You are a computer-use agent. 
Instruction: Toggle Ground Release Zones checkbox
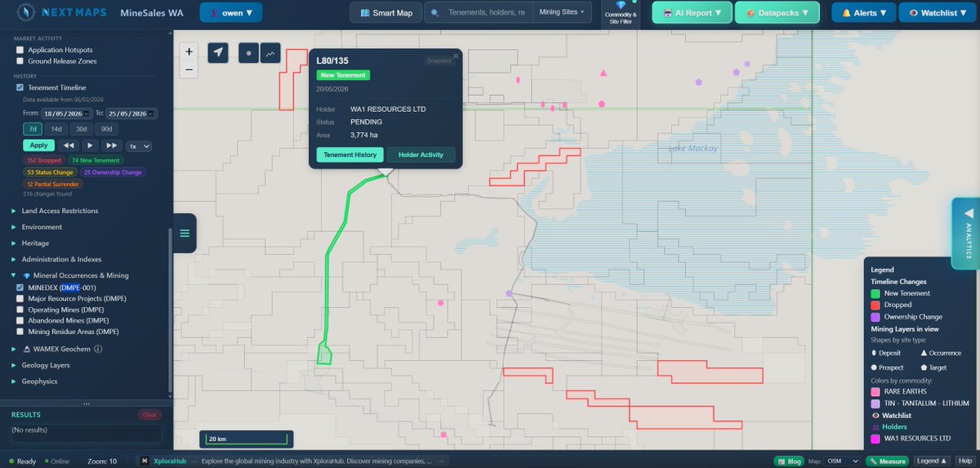pos(20,61)
